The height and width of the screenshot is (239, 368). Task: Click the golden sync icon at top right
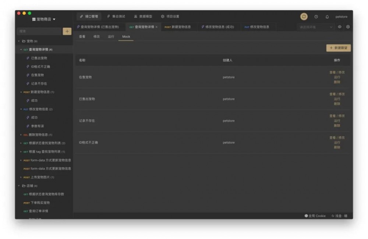click(305, 17)
